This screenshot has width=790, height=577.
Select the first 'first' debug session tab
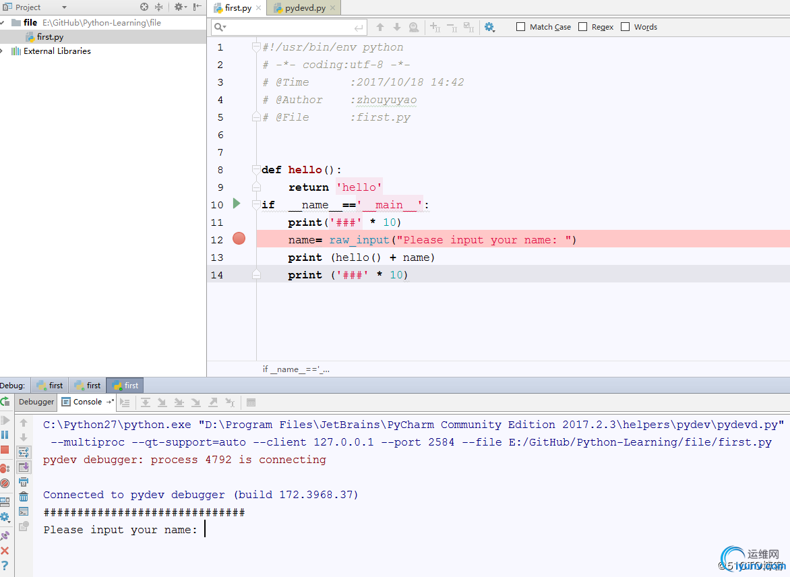(50, 386)
